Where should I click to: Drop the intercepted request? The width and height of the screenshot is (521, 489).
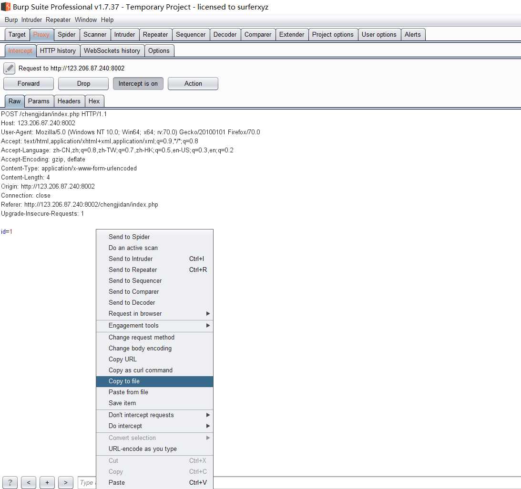pyautogui.click(x=83, y=83)
